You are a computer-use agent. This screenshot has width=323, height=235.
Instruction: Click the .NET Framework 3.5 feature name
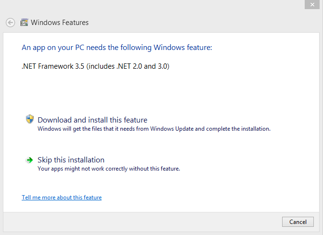coord(53,66)
